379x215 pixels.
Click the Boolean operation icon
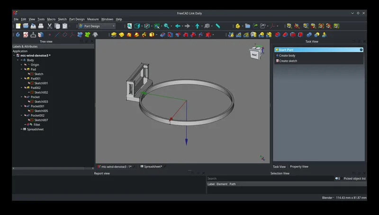(x=309, y=35)
